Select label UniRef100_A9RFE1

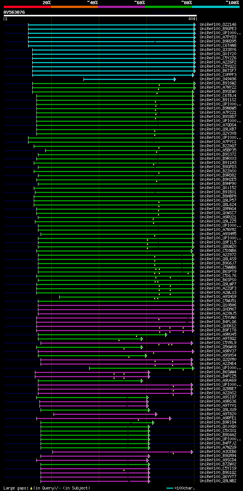pos(218,418)
